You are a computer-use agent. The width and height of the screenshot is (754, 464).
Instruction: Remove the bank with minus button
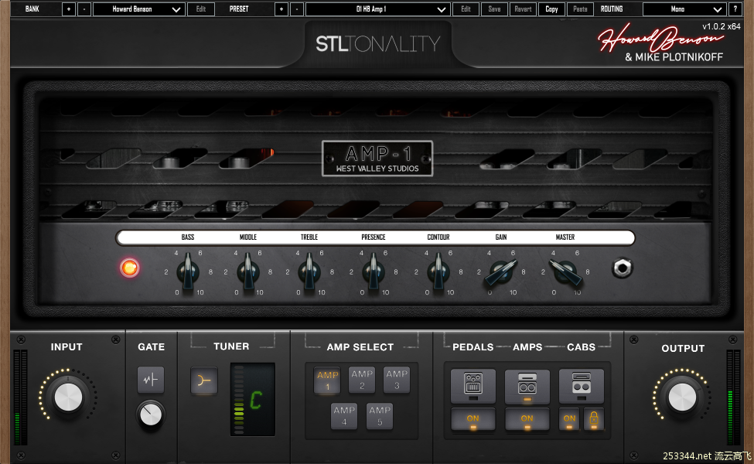tap(84, 9)
